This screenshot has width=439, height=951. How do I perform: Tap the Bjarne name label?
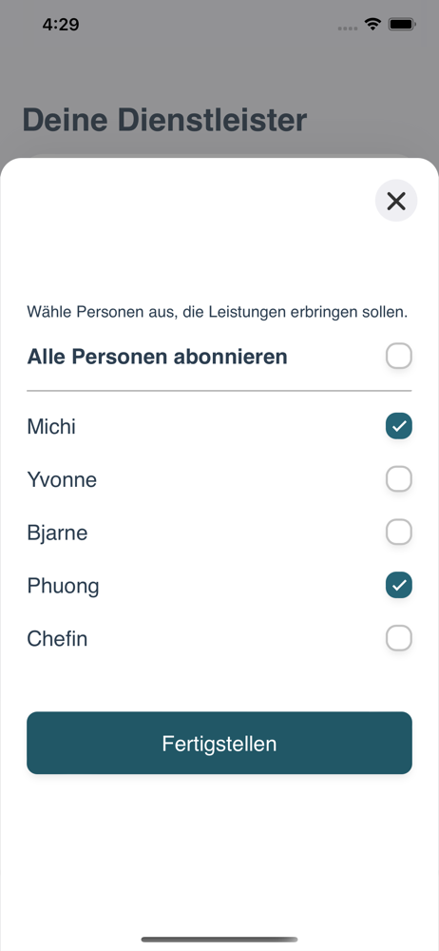(x=57, y=534)
